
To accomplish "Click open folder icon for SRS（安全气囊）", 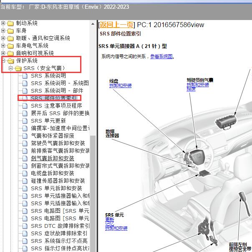I will [18, 68].
